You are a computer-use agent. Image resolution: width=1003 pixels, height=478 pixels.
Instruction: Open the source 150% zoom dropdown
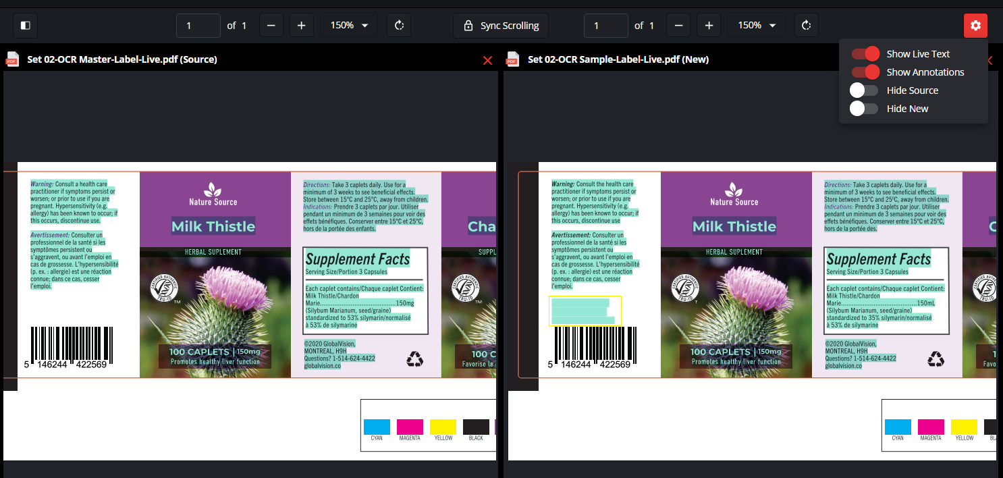349,26
